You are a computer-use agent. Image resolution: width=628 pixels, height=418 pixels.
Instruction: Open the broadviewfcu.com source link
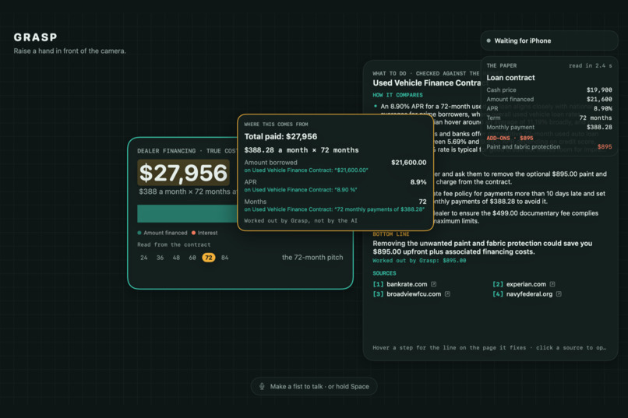tap(414, 294)
